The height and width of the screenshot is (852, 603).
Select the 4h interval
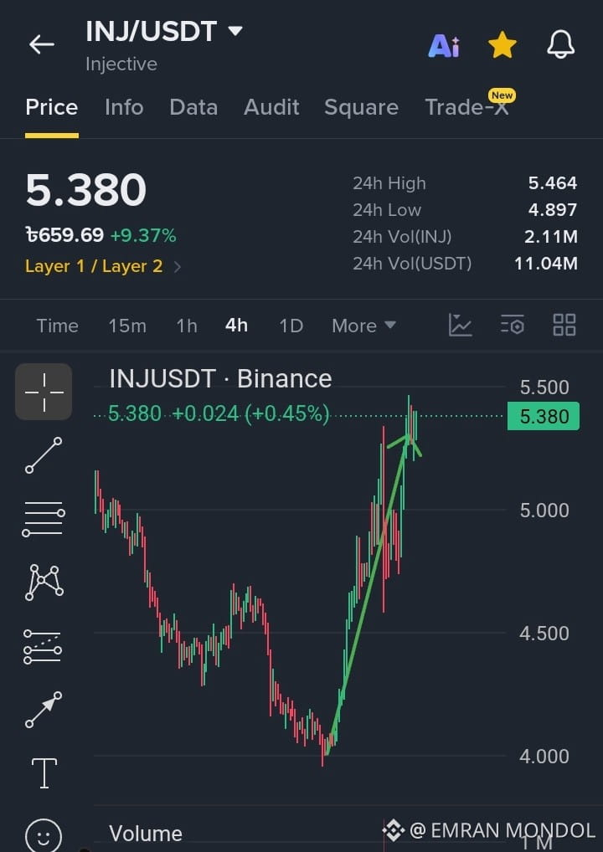(236, 326)
